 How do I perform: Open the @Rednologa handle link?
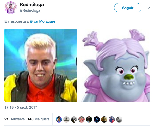(x=30, y=10)
